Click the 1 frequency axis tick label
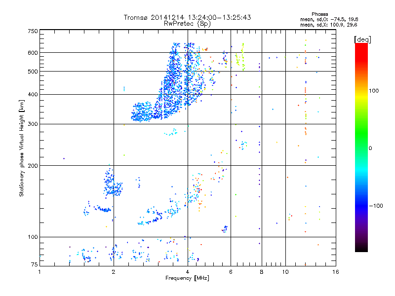Image resolution: width=395 pixels, height=296 pixels. click(x=39, y=272)
